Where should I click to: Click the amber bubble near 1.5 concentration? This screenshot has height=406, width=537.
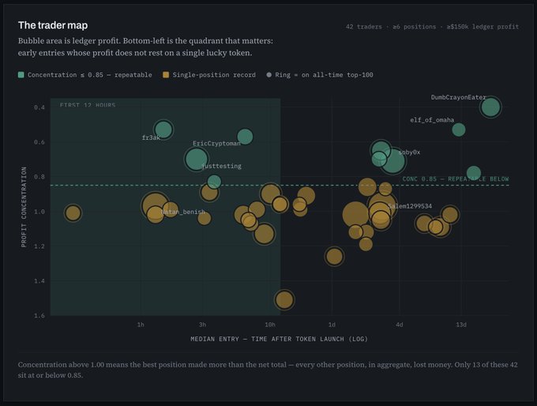[284, 300]
